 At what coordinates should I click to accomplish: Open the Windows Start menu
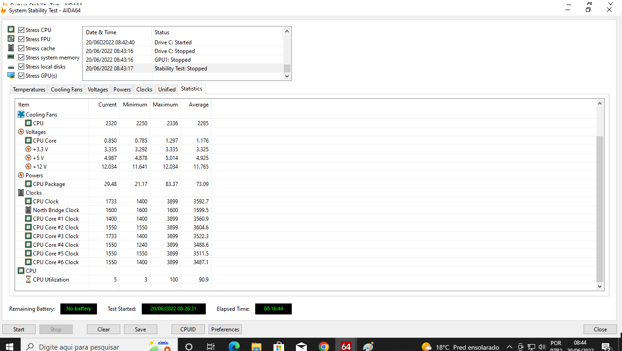click(10, 346)
